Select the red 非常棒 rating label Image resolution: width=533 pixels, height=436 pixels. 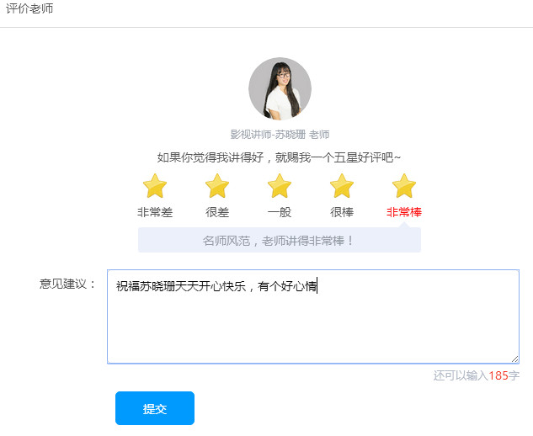[404, 212]
